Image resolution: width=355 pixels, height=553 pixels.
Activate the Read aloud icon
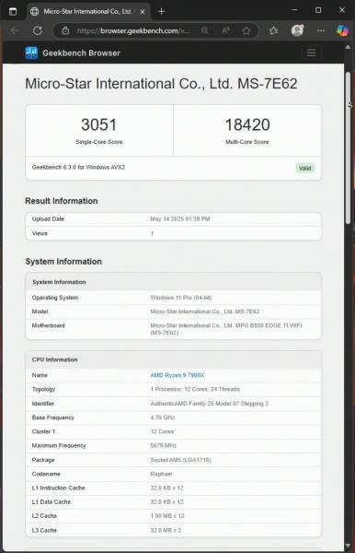[225, 30]
